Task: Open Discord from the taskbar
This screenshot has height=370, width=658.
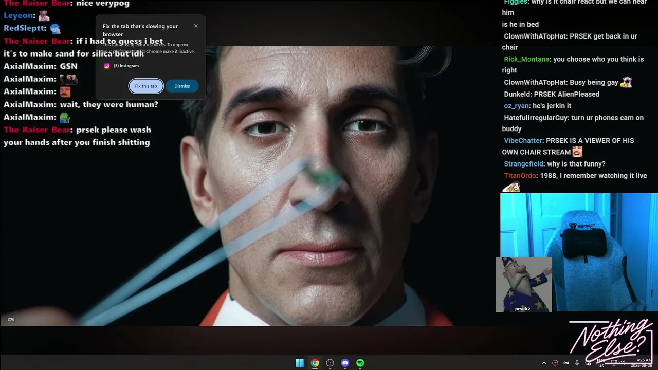Action: pyautogui.click(x=345, y=363)
